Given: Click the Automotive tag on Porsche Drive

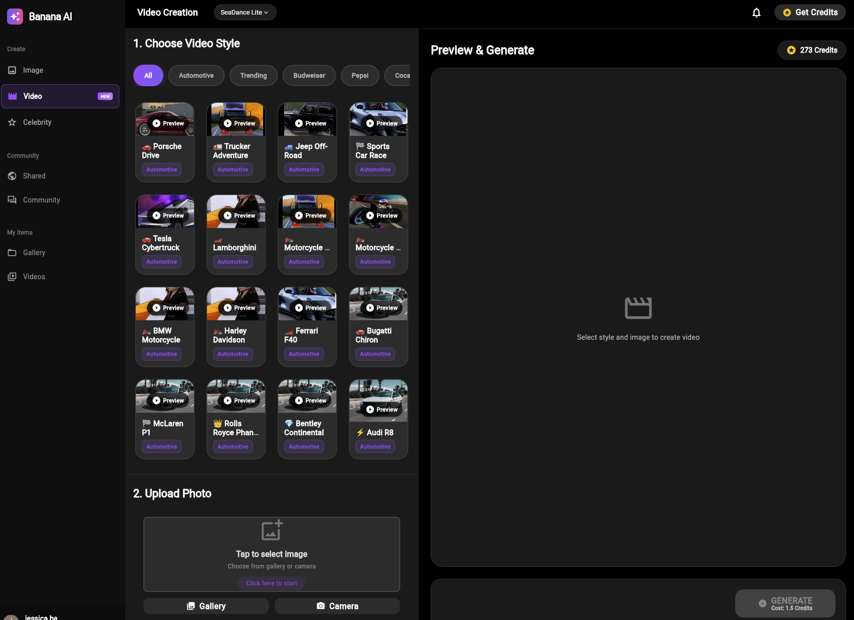Looking at the screenshot, I should [162, 169].
